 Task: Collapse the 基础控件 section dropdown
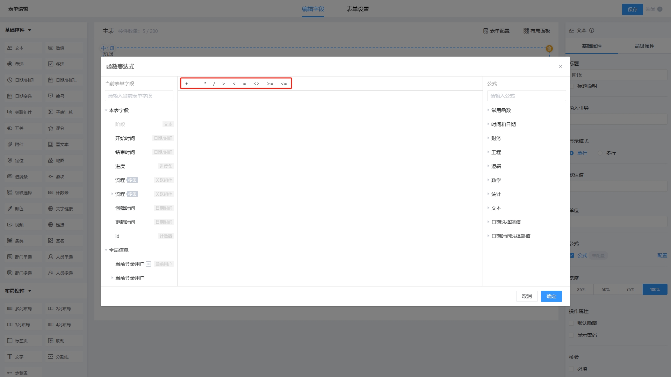coord(30,30)
